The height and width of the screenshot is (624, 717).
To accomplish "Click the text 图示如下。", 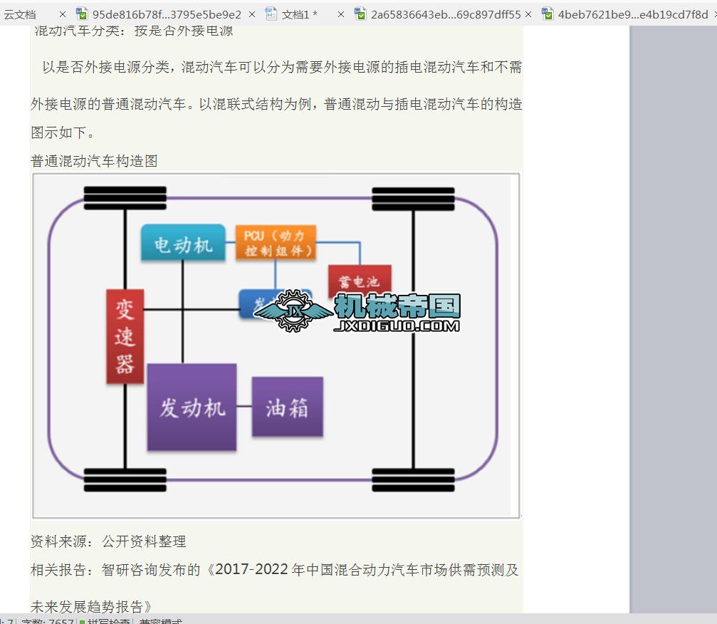I will point(63,132).
